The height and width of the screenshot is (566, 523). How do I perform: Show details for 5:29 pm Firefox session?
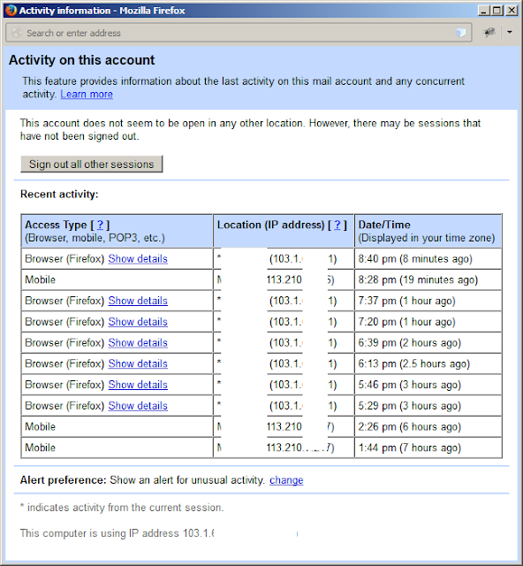click(138, 406)
